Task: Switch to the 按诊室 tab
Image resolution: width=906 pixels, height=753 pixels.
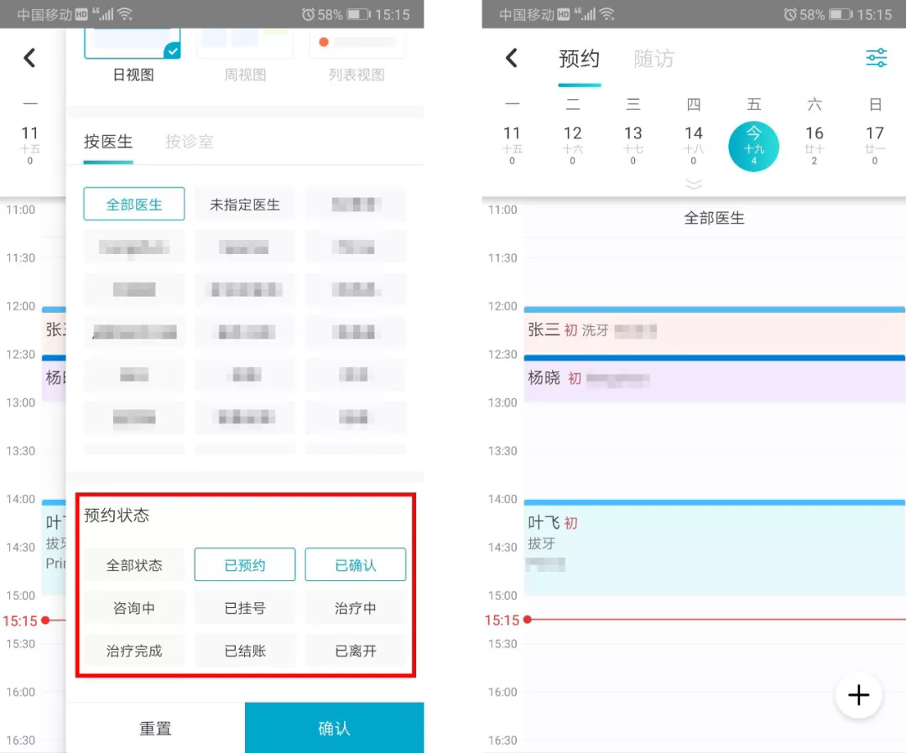Action: (189, 142)
